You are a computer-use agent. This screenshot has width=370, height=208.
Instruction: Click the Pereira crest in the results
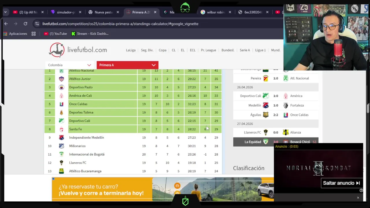pos(266,78)
